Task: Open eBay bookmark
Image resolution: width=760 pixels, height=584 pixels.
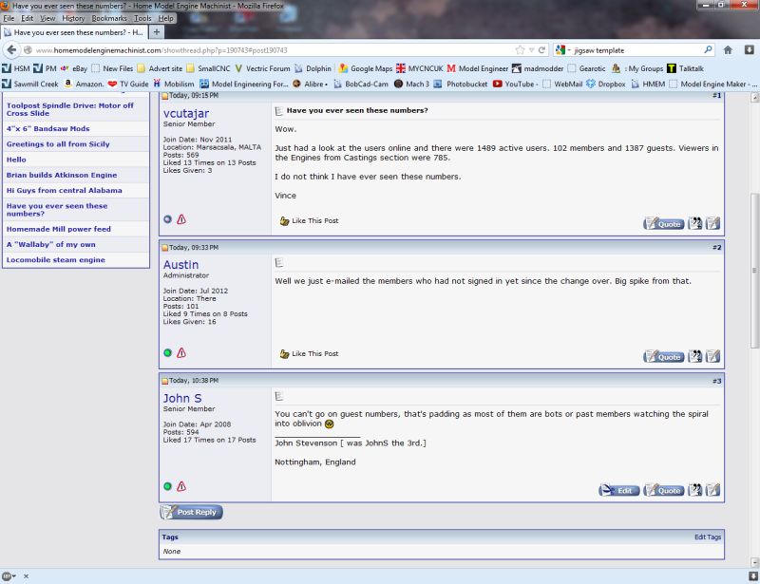Action: [x=74, y=68]
